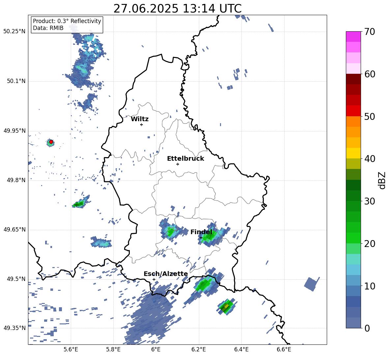Click the cross marker below Wiltz
Image resolution: width=390 pixels, height=356 pixels.
(x=142, y=124)
